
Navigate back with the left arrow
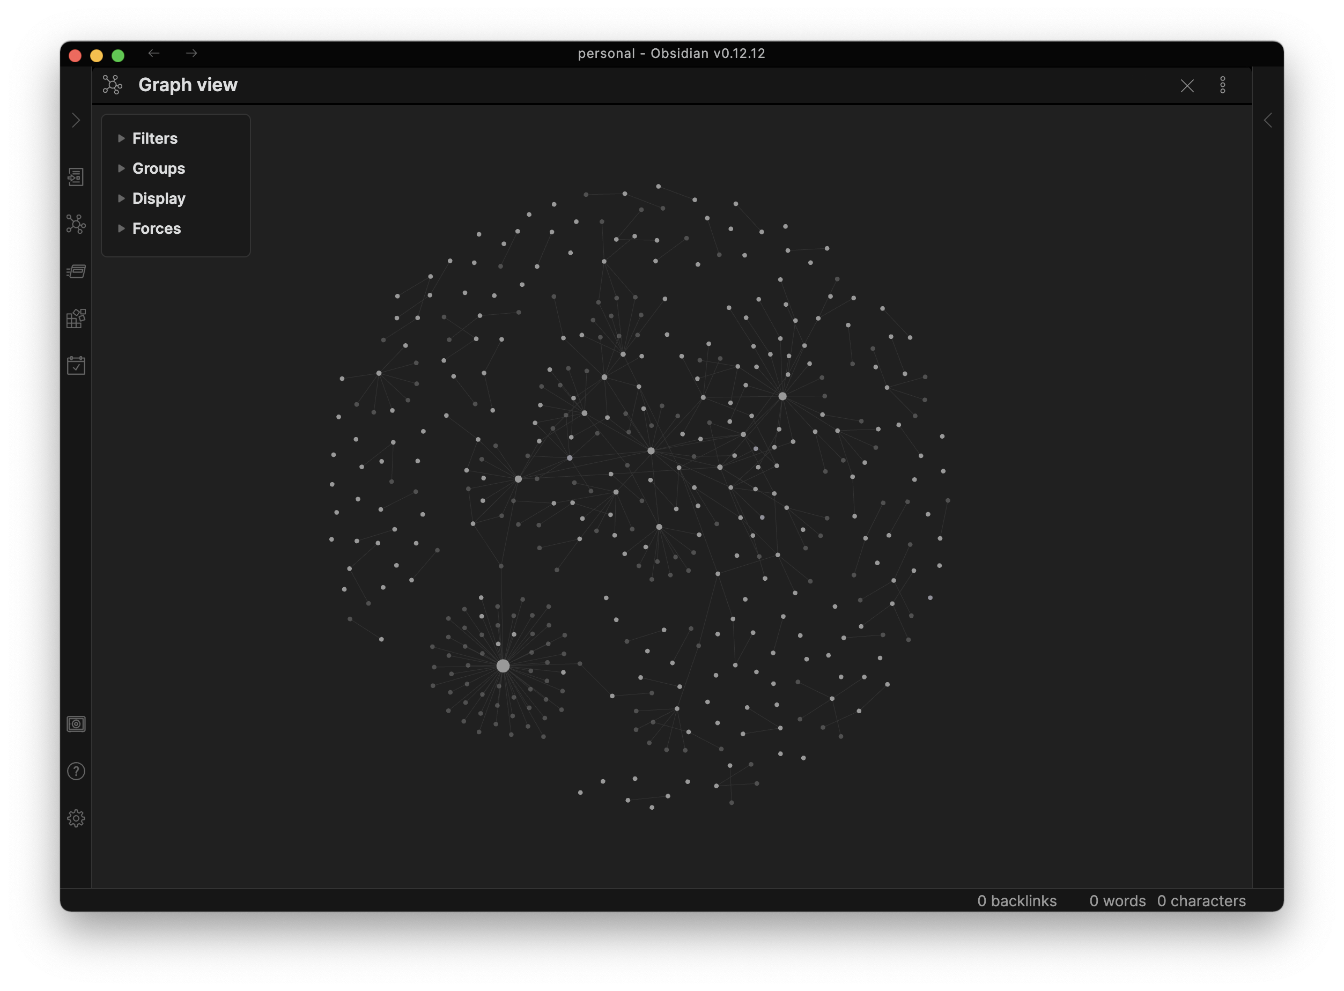(x=153, y=54)
